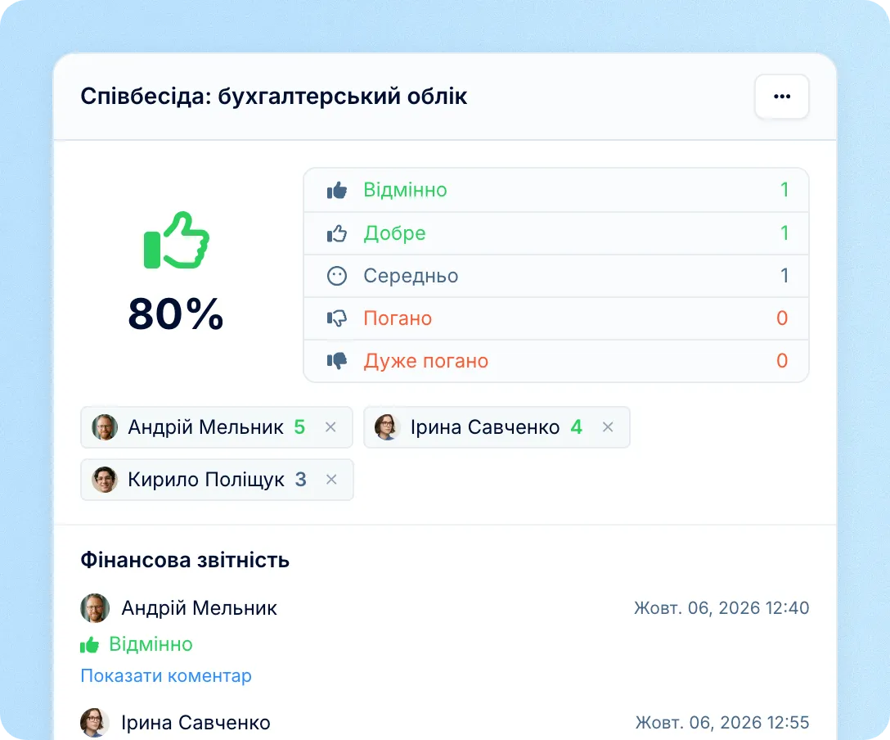Viewport: 890px width, 740px height.
Task: Click the neutral face Середньо icon
Action: [336, 276]
